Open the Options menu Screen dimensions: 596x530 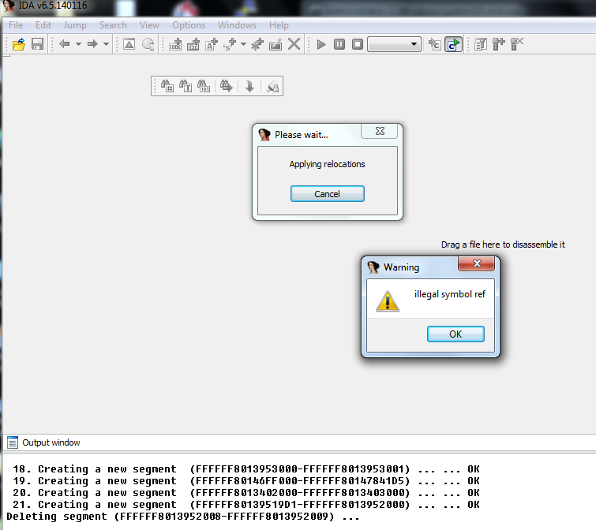pyautogui.click(x=189, y=25)
